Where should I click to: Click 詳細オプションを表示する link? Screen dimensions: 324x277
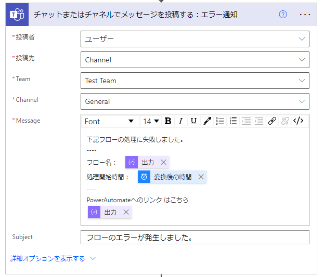(x=47, y=259)
